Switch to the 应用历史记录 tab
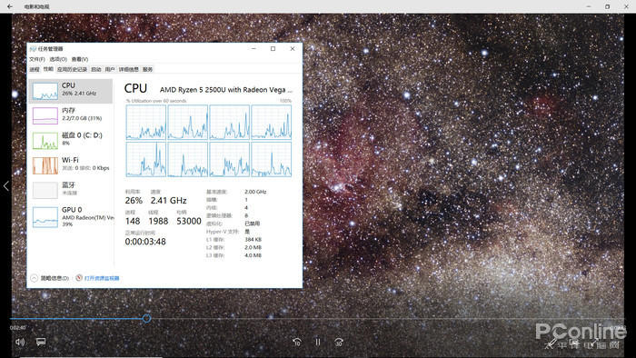The width and height of the screenshot is (636, 358). pos(72,69)
